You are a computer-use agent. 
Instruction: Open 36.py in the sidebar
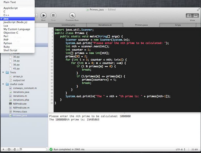[16, 65]
